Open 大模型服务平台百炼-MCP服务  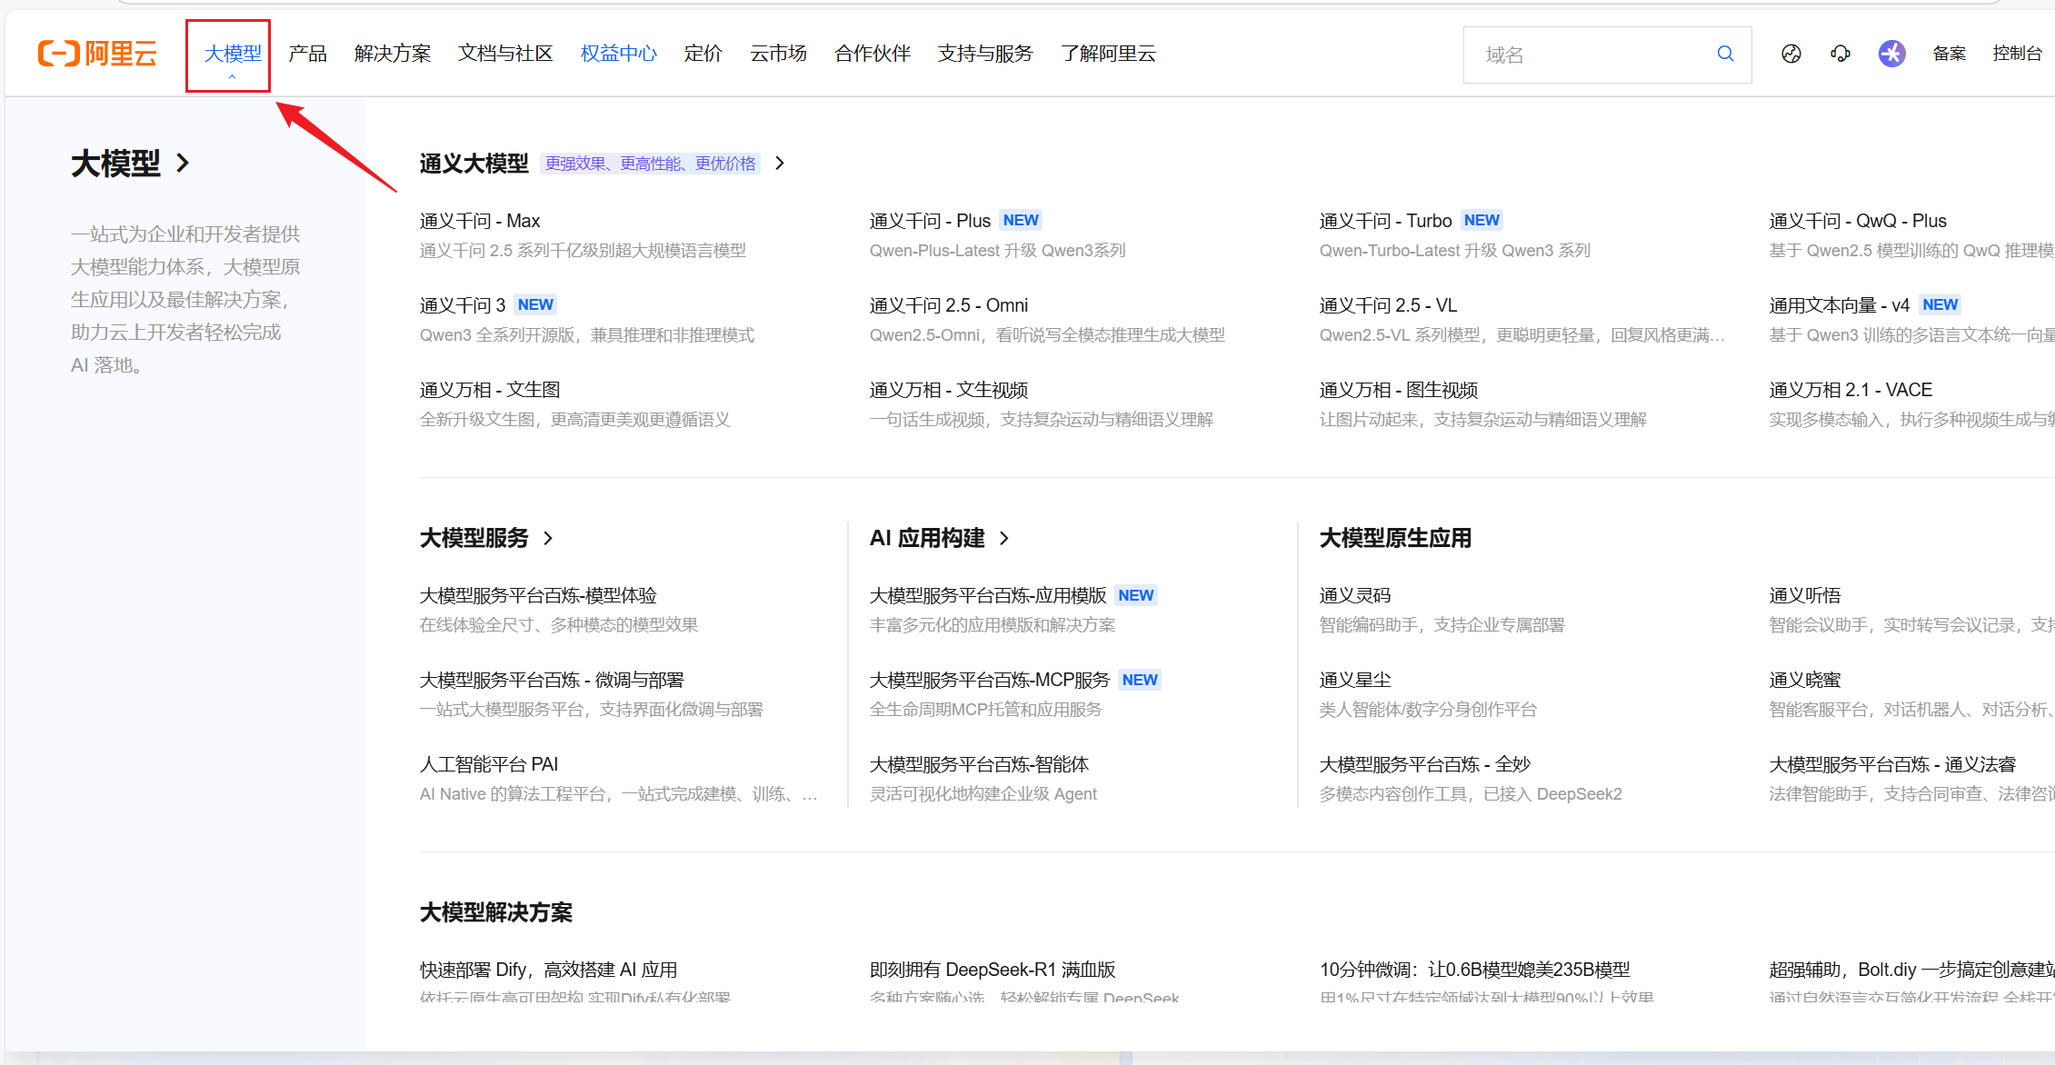tap(990, 680)
